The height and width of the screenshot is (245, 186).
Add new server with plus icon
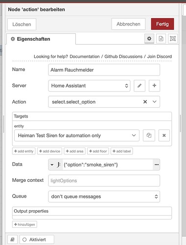click(x=154, y=86)
